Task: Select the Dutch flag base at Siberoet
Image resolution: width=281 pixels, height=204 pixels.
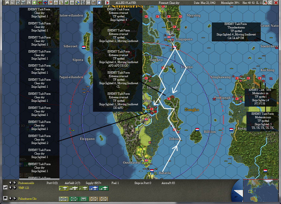Action: point(84,47)
